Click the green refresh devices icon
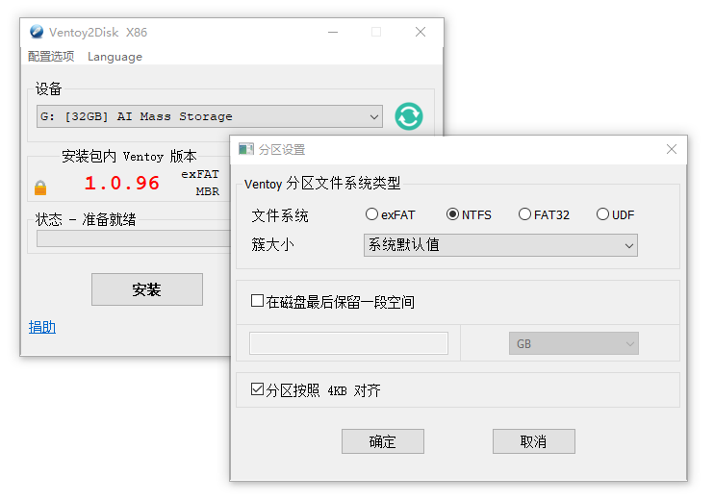The width and height of the screenshot is (714, 500). click(409, 116)
